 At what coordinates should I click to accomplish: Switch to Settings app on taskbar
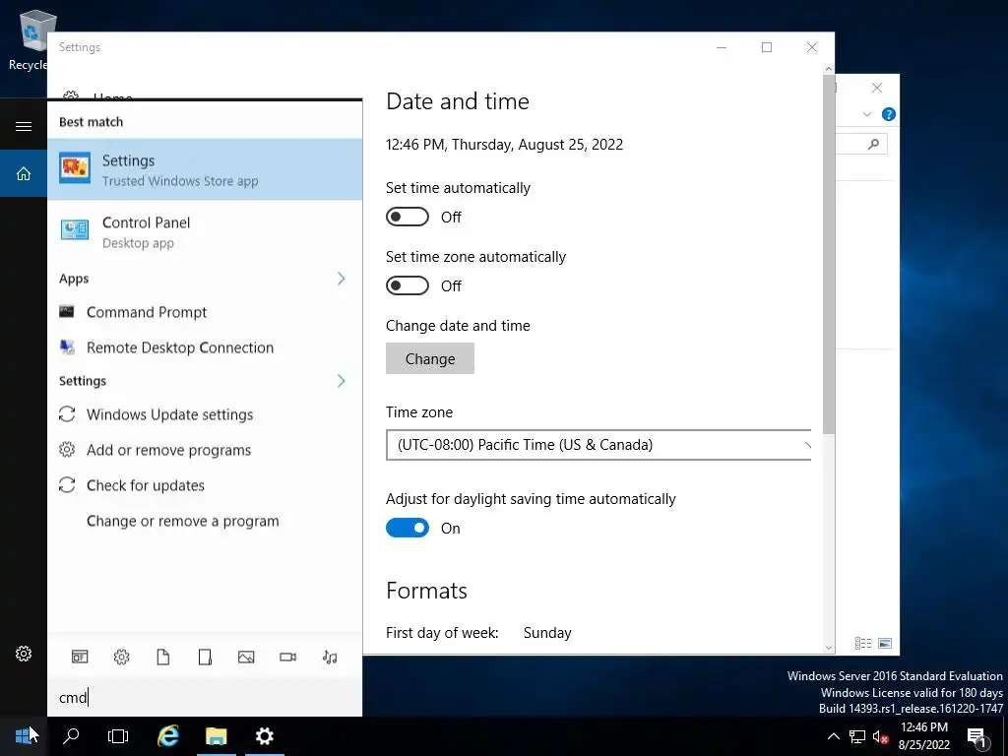tap(264, 736)
